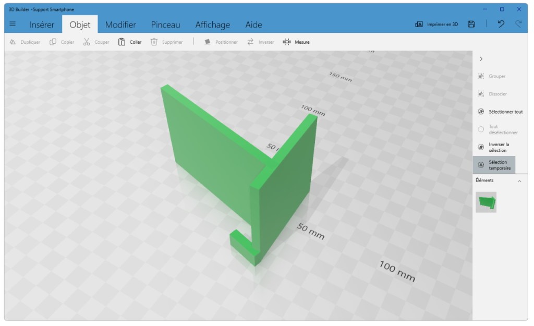
Task: Click the Couper scissors icon
Action: pos(87,42)
